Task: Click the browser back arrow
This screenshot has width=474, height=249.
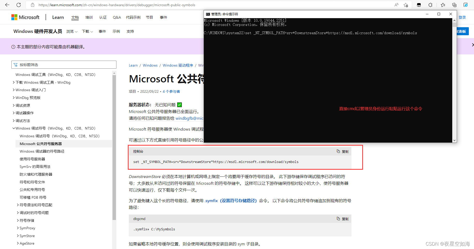Action: point(7,5)
